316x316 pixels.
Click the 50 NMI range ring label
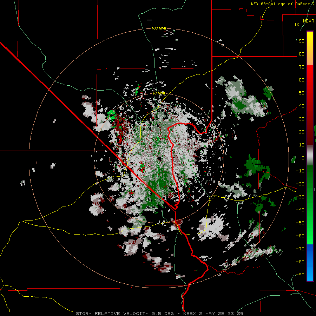point(159,93)
